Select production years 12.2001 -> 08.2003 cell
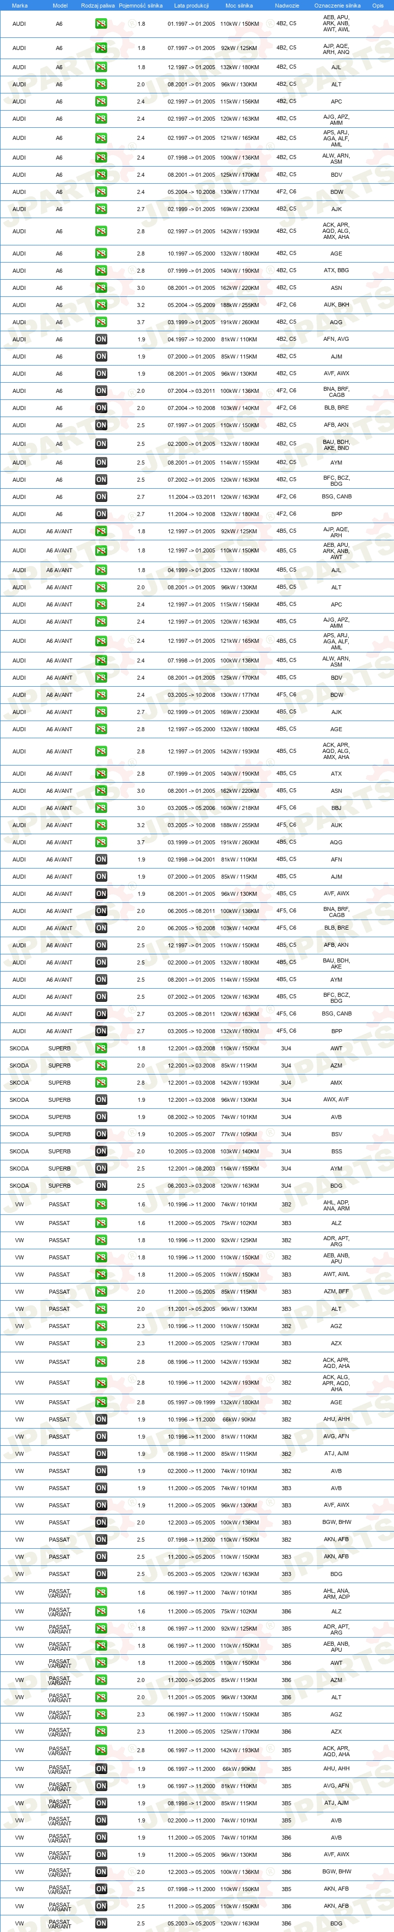 point(191,1168)
